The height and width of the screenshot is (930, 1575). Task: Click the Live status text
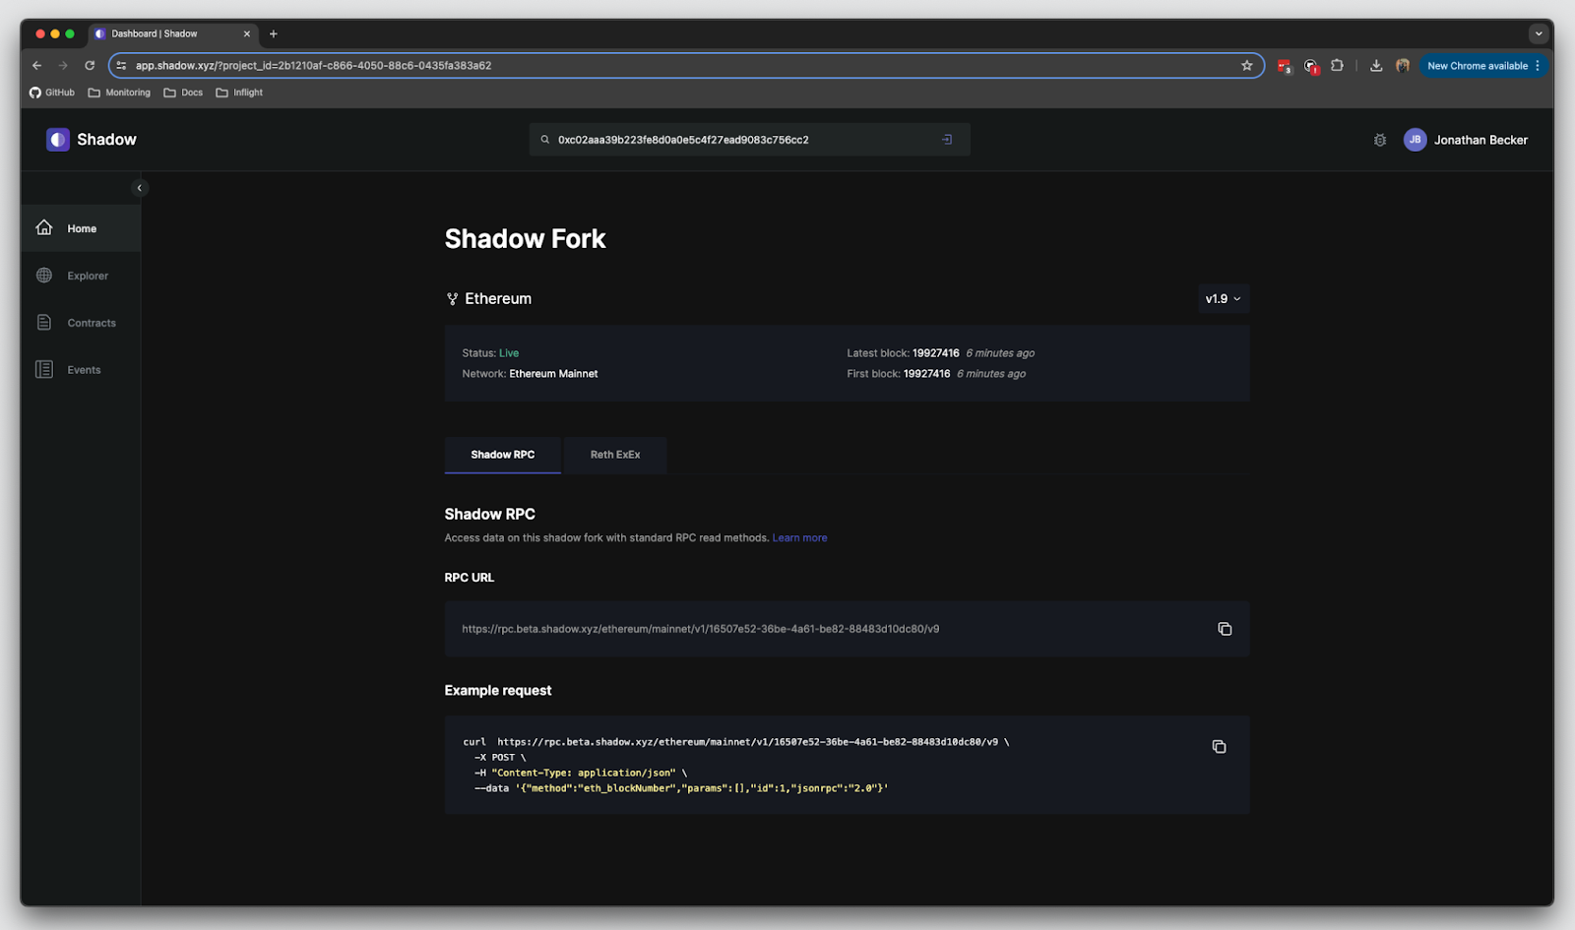click(509, 353)
